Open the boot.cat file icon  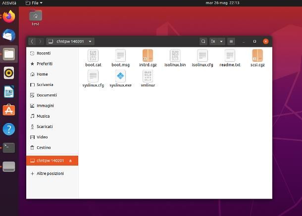[93, 55]
